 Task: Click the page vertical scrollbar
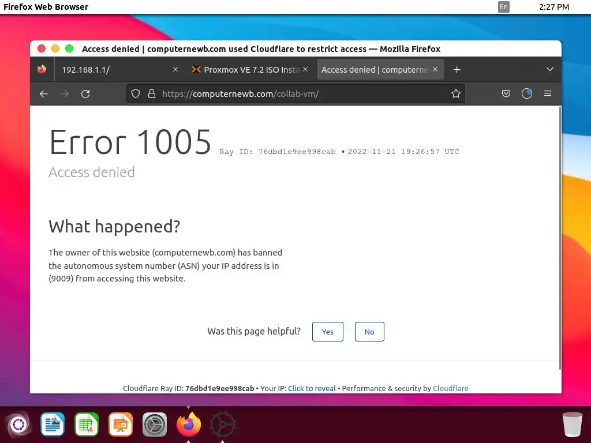[560, 238]
